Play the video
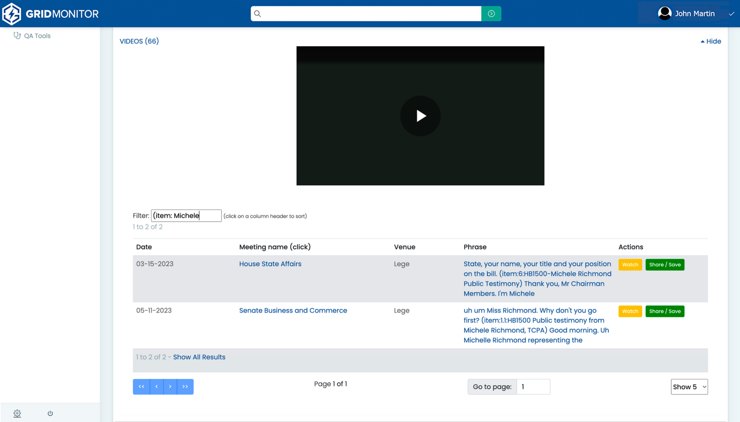The width and height of the screenshot is (740, 422). [420, 116]
